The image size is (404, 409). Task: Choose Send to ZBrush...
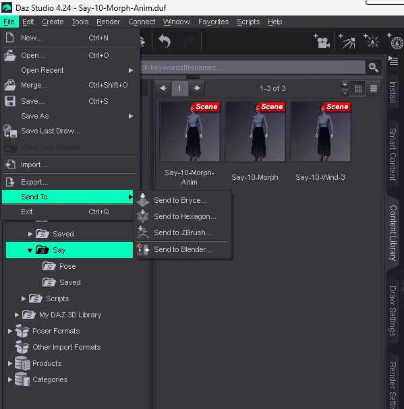pyautogui.click(x=183, y=232)
